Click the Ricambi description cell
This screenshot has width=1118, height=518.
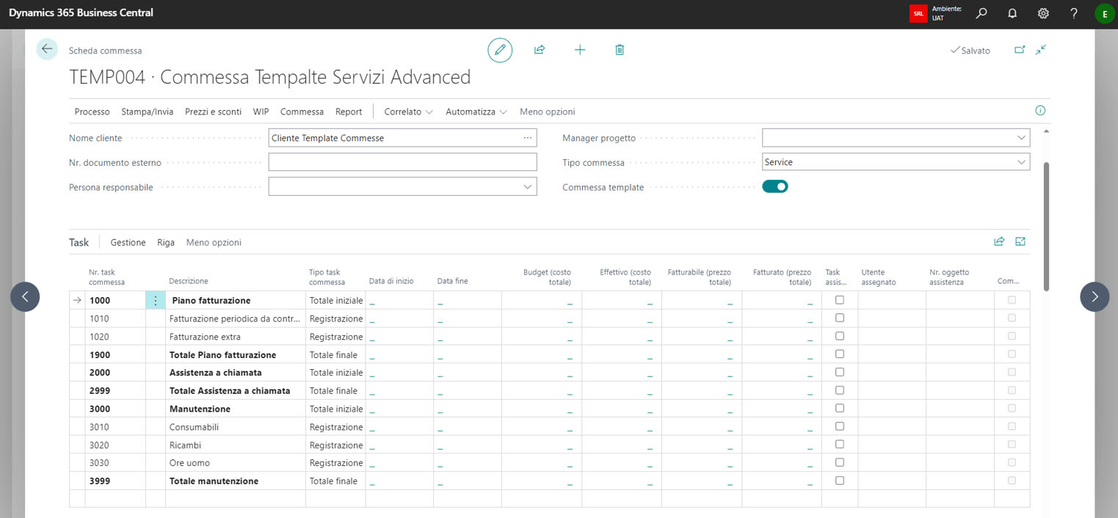235,445
